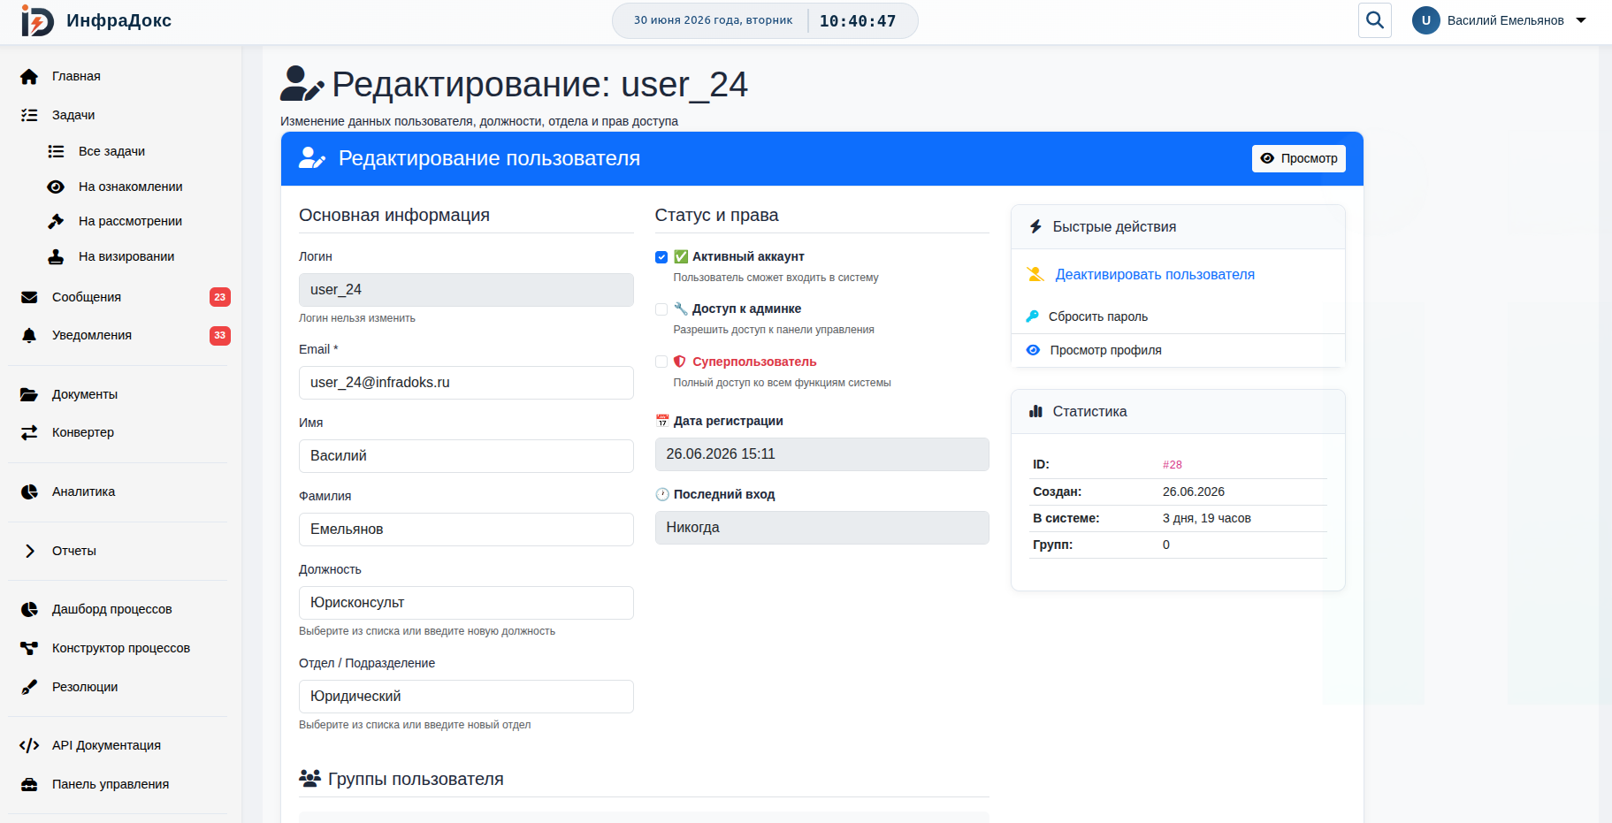Viewport: 1612px width, 823px height.
Task: Click the Аналитика pie chart icon
Action: 29,492
